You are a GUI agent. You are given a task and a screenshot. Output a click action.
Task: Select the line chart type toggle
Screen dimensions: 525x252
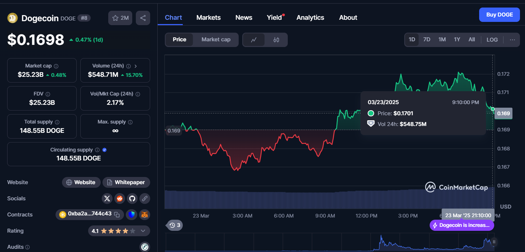point(254,40)
